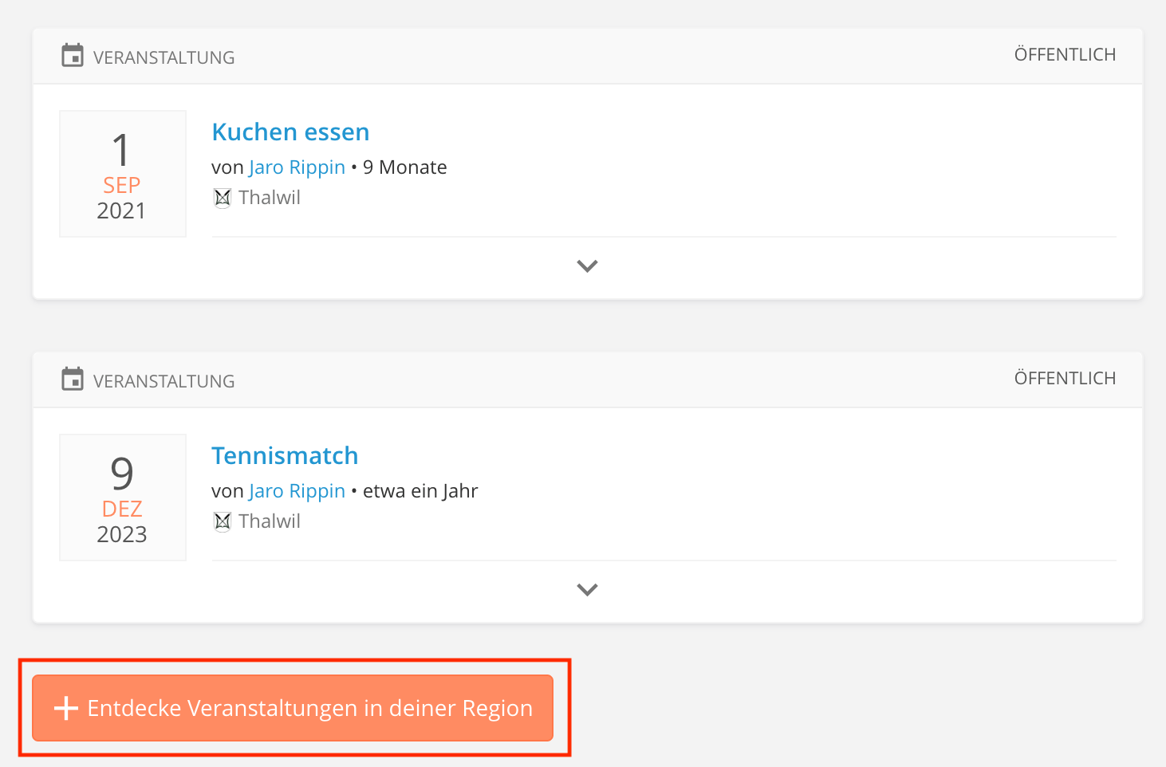Click VERANSTALTUNG label above Tennismatch

pos(163,381)
